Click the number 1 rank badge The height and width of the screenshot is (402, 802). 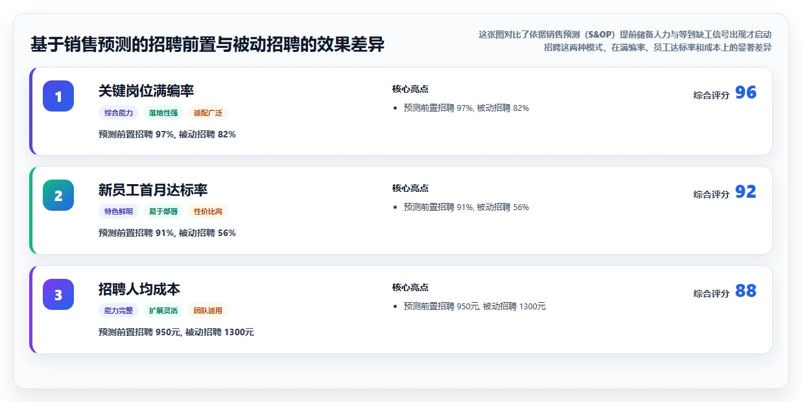[58, 96]
